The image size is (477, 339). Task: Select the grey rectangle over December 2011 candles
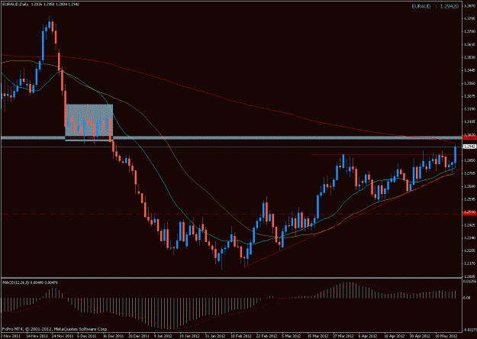89,123
